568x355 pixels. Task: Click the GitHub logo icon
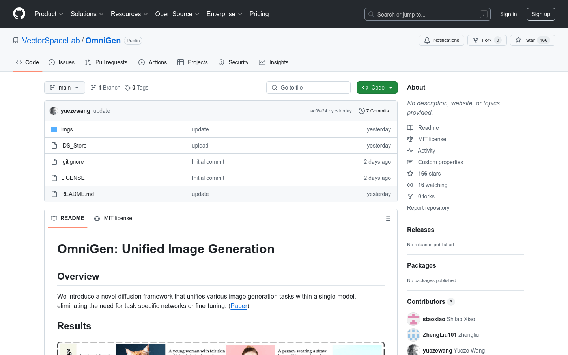(x=19, y=14)
